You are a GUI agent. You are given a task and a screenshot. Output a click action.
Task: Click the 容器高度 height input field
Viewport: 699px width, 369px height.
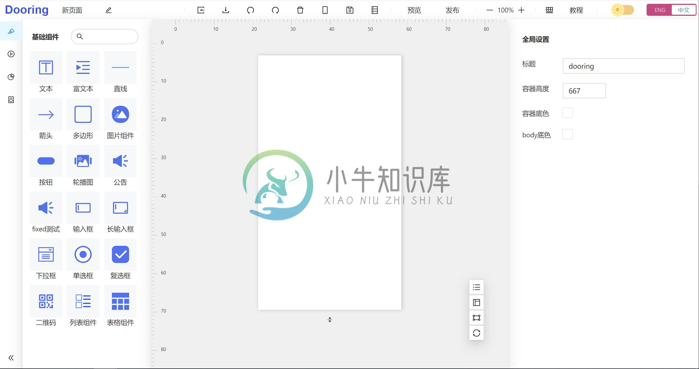coord(584,91)
